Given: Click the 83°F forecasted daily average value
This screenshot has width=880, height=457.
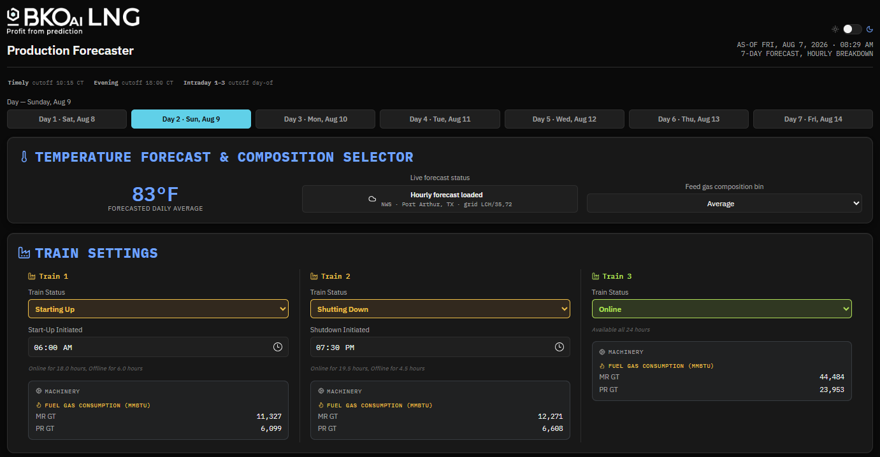Looking at the screenshot, I should click(x=155, y=193).
